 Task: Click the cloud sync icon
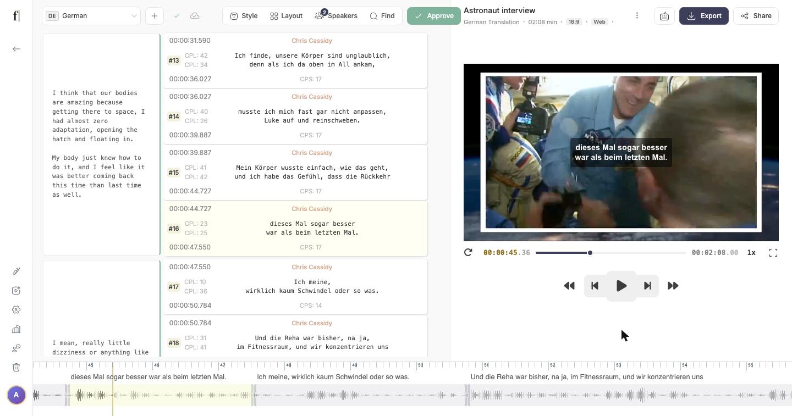coord(195,16)
